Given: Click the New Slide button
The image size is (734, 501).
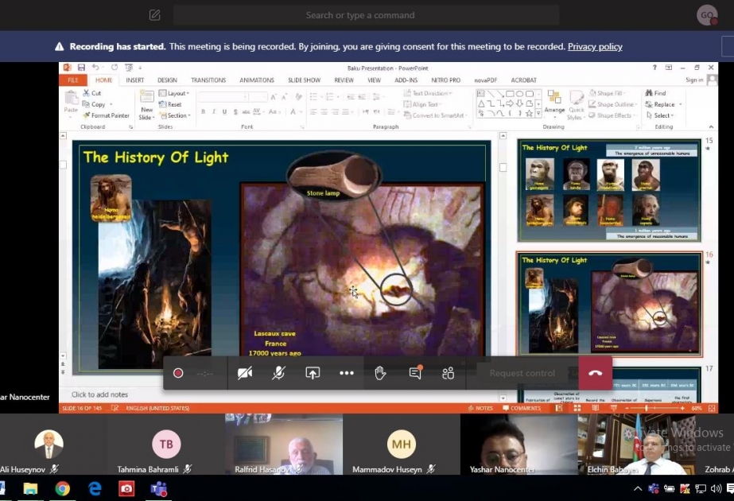Looking at the screenshot, I should tap(146, 105).
